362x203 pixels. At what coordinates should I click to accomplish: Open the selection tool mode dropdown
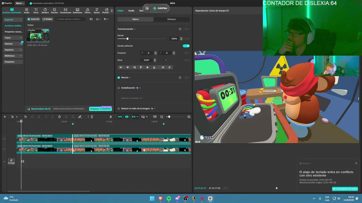(17, 117)
